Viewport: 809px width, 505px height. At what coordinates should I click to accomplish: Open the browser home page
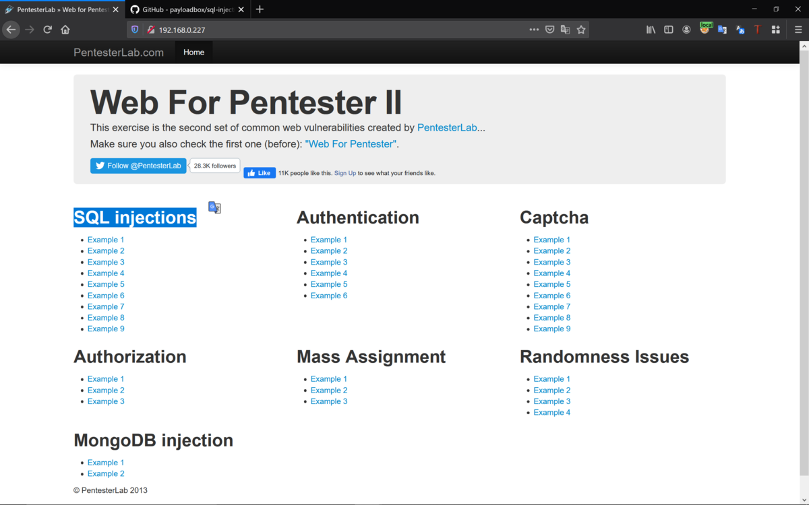[65, 30]
